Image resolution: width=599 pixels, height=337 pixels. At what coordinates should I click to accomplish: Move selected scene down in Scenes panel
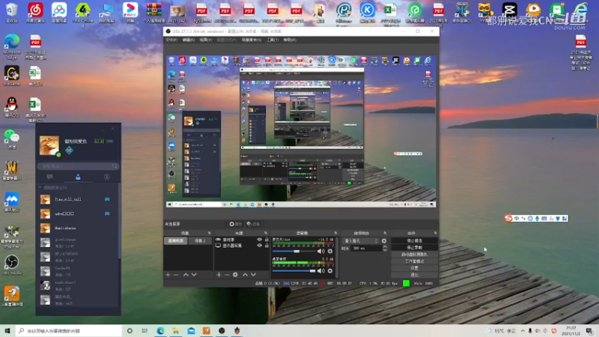click(x=194, y=275)
